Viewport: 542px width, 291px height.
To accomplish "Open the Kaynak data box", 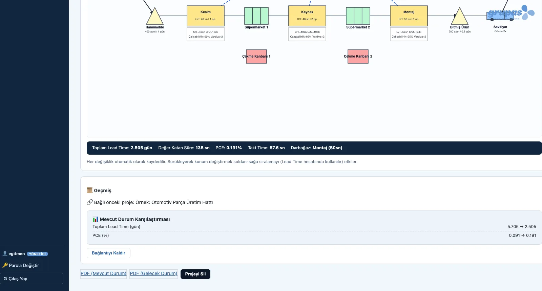I will coord(307,34).
